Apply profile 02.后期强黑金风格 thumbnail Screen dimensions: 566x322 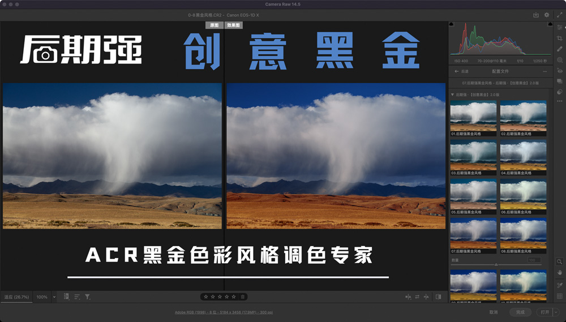coord(523,118)
